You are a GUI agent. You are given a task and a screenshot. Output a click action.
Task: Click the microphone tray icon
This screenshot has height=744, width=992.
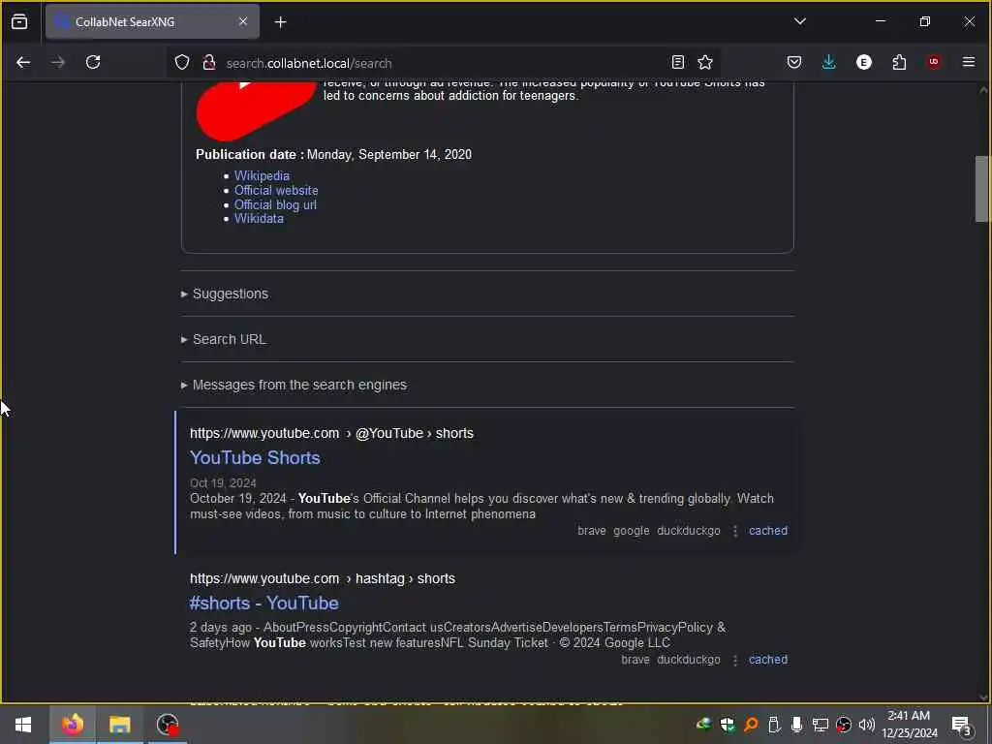[x=797, y=725]
